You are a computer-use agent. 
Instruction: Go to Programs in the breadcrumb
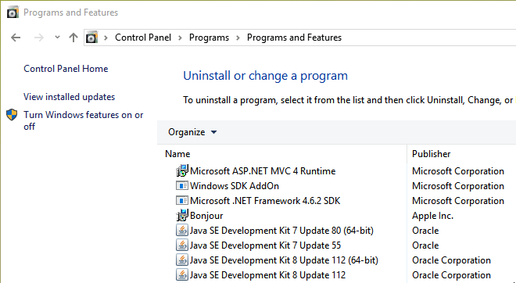pos(209,38)
